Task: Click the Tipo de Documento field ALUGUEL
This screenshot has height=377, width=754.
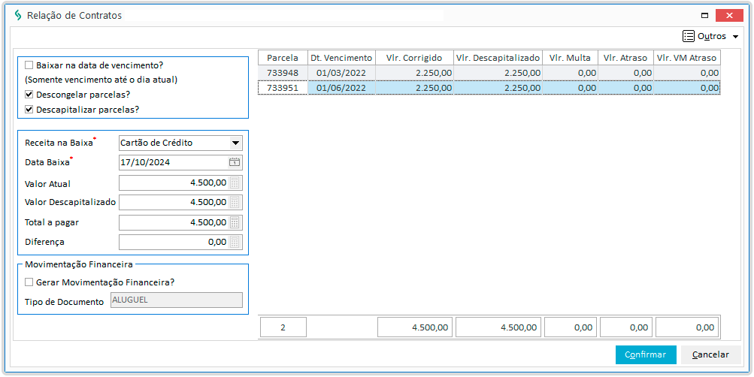Action: 177,300
